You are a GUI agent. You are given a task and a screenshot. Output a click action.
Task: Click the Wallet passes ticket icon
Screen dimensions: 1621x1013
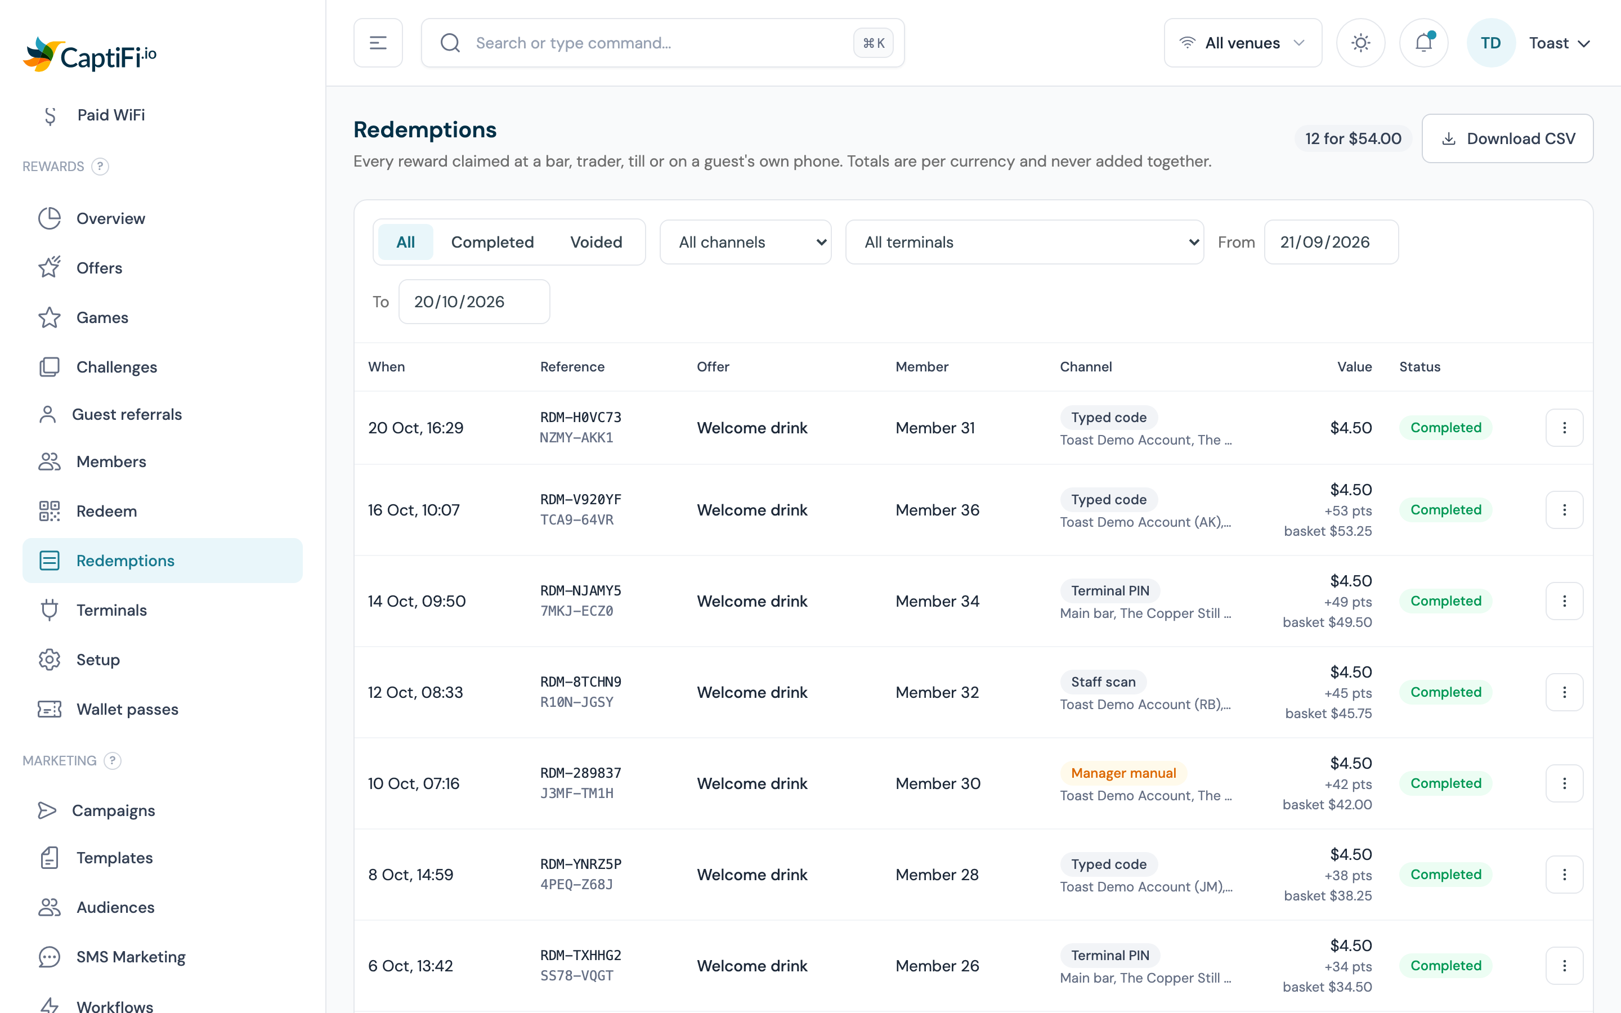pos(50,709)
